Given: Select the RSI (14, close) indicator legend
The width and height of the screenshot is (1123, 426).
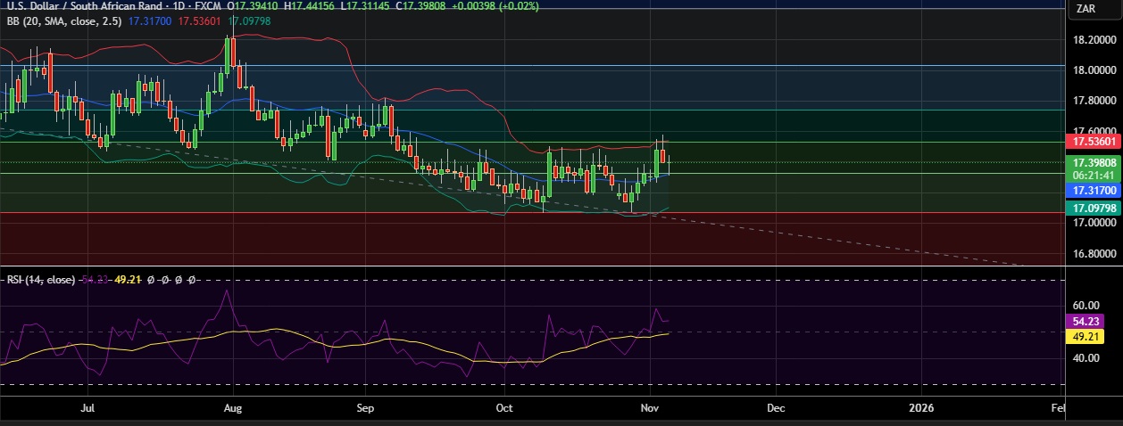Looking at the screenshot, I should point(39,279).
